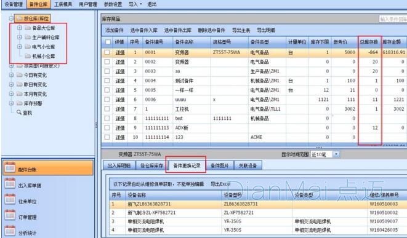
Task: Open the 配件台账 calendar icon
Action: [x=10, y=168]
